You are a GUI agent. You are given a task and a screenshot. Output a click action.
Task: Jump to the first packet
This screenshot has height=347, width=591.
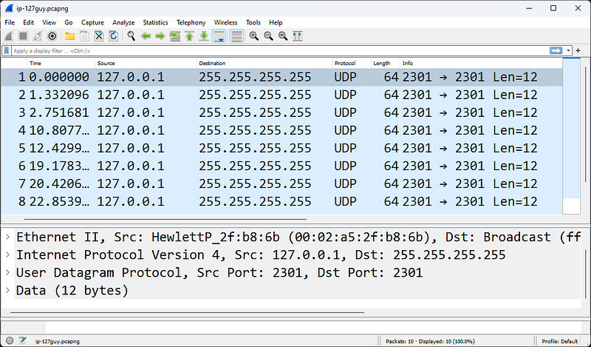click(190, 36)
